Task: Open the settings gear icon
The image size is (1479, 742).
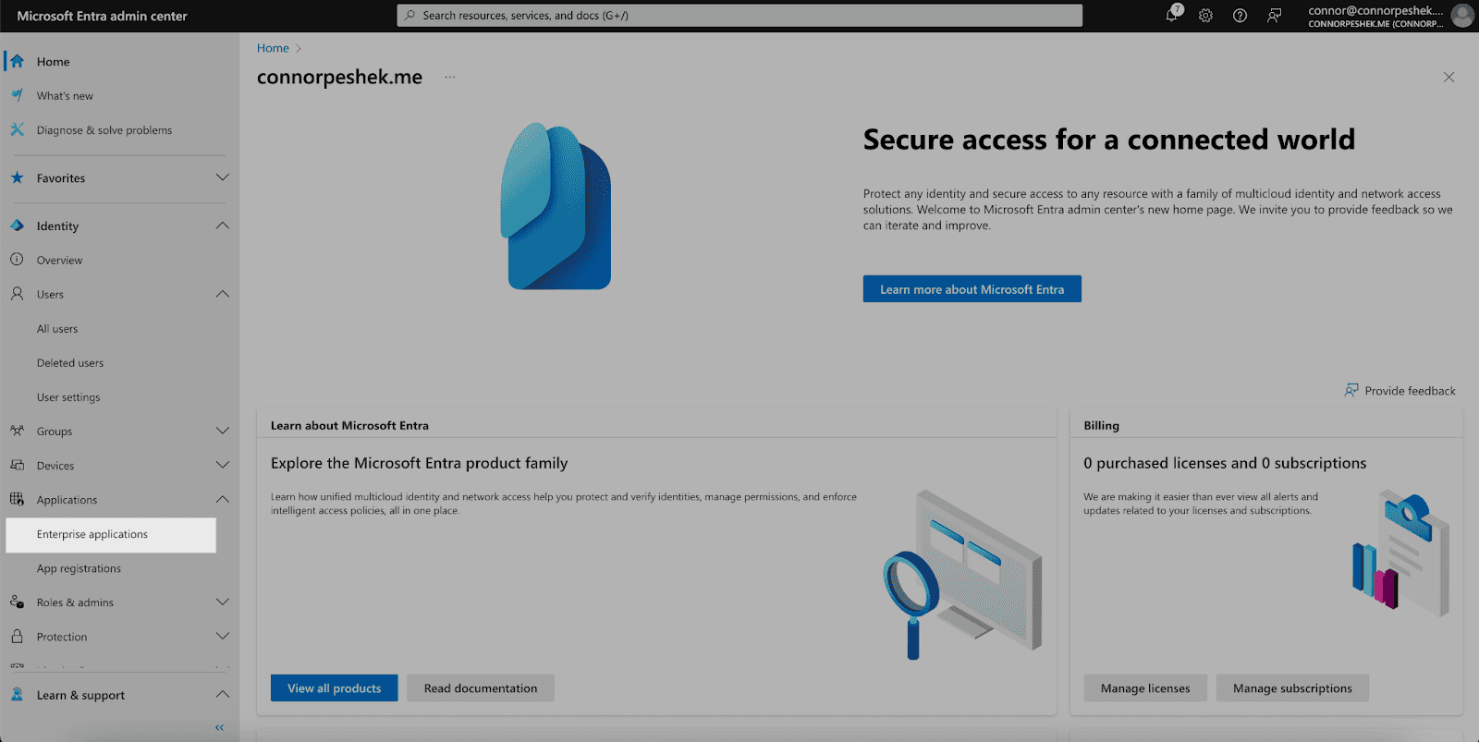Action: (1205, 16)
